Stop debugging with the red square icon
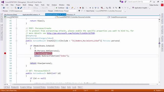Viewport: 164px width, 92px height. coord(80,8)
